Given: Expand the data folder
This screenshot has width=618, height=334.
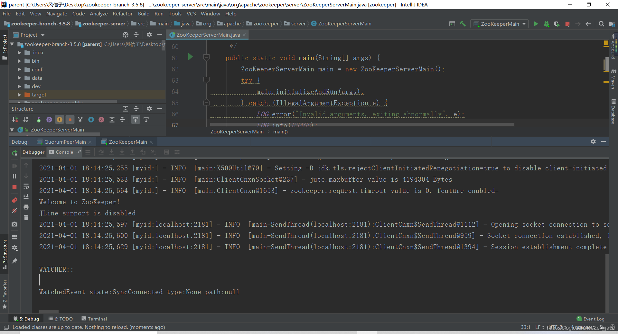Looking at the screenshot, I should (19, 78).
